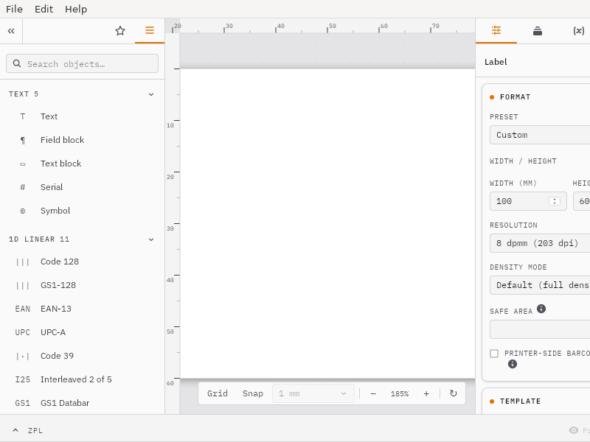This screenshot has height=442, width=590.
Task: Add a Field block object
Action: [x=82, y=140]
